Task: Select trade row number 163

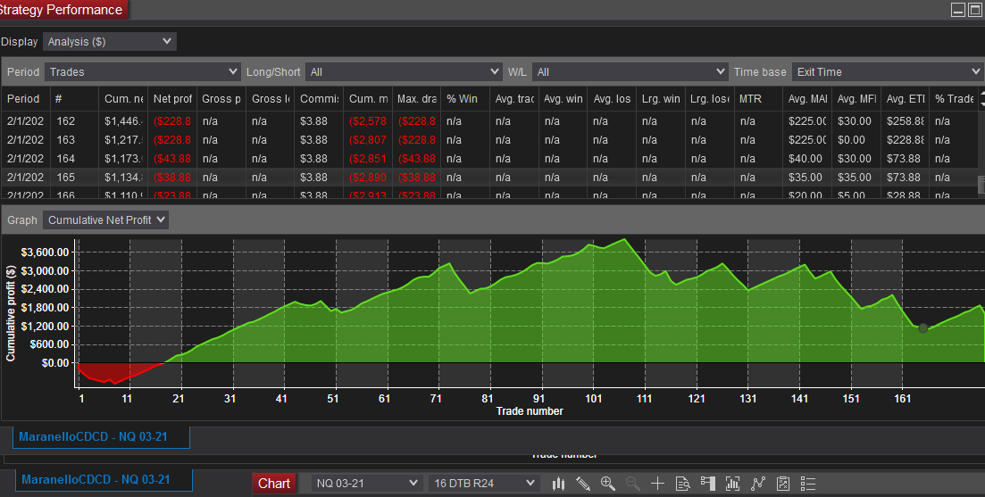Action: [x=64, y=140]
